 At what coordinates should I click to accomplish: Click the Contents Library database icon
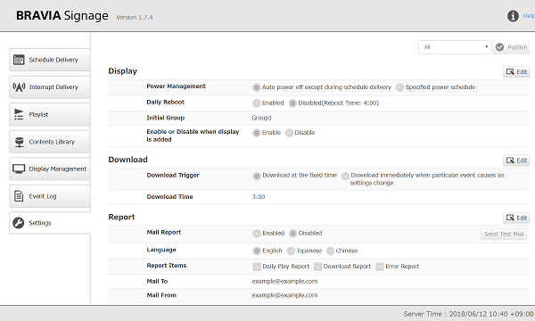tap(20, 142)
